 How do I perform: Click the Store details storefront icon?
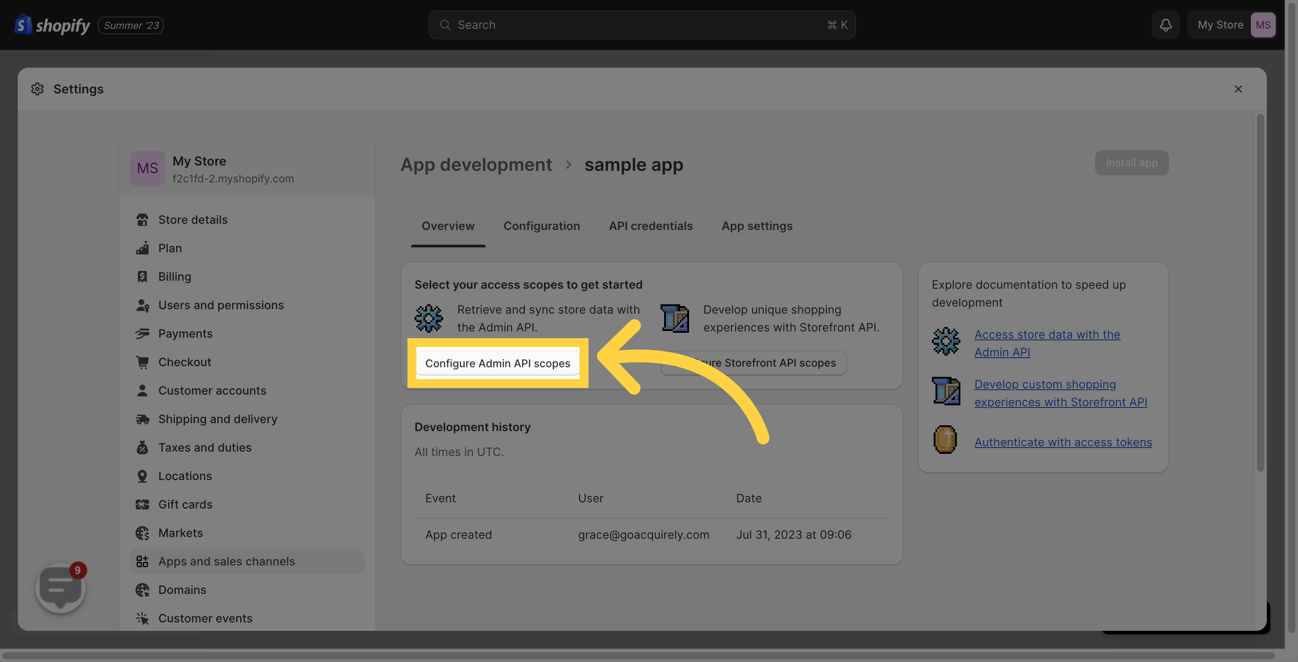pos(142,220)
